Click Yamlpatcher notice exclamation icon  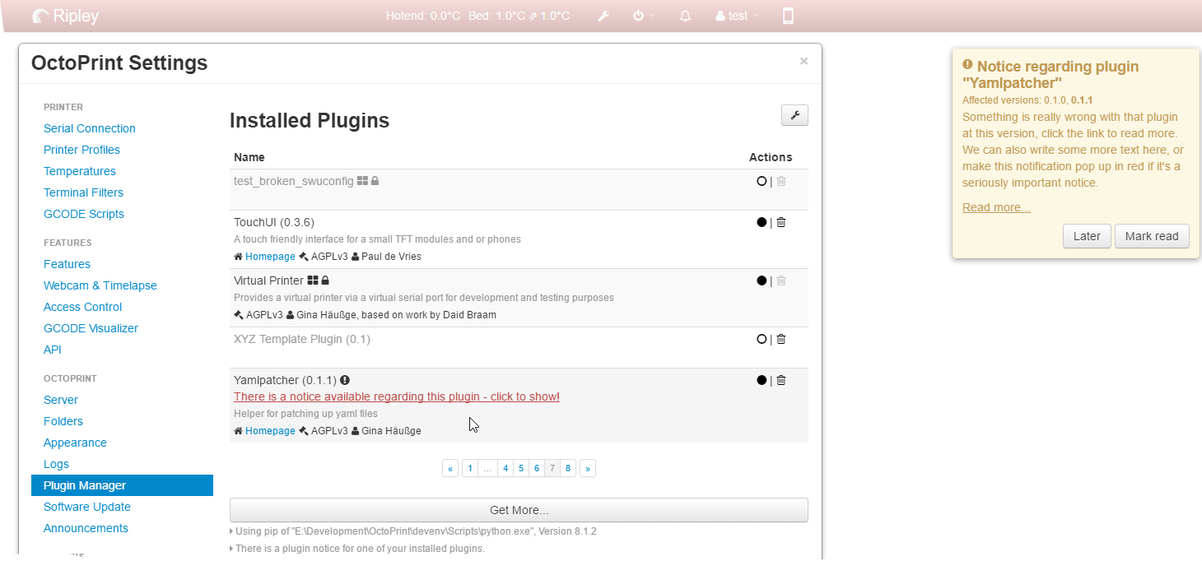[x=345, y=380]
